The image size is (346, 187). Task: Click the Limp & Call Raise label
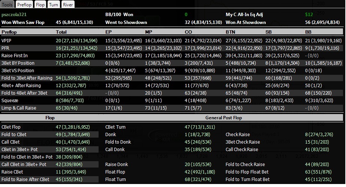point(19,108)
